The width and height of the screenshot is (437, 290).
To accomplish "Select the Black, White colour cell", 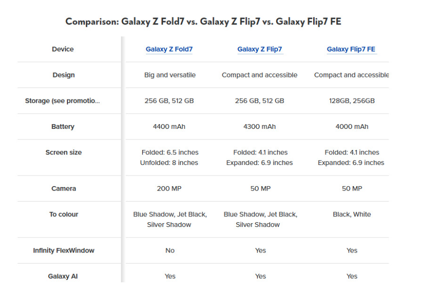I will 352,214.
